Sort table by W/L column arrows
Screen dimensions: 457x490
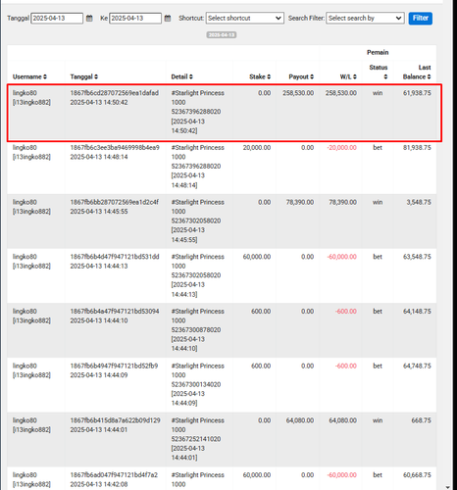point(355,76)
